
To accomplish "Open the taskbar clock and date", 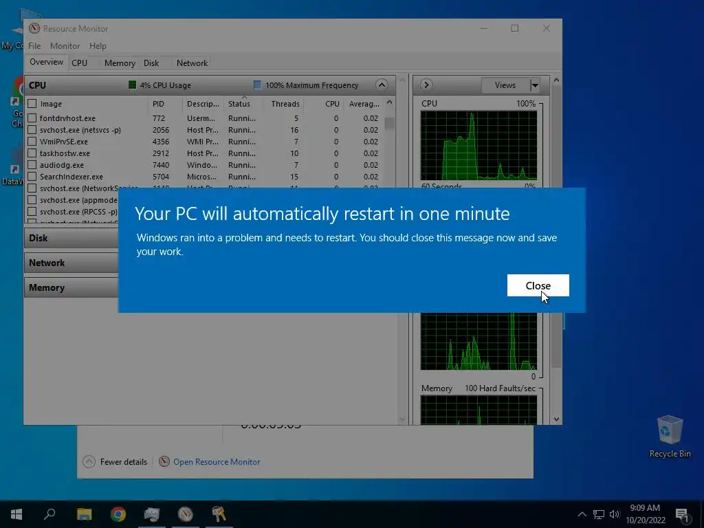I will pos(645,514).
